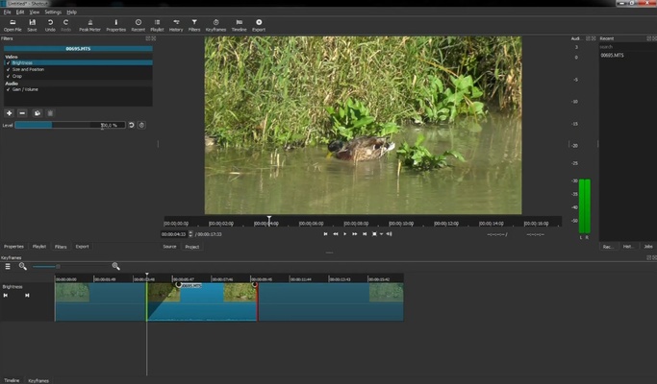Open the View menu
This screenshot has height=384, width=657.
(x=35, y=12)
